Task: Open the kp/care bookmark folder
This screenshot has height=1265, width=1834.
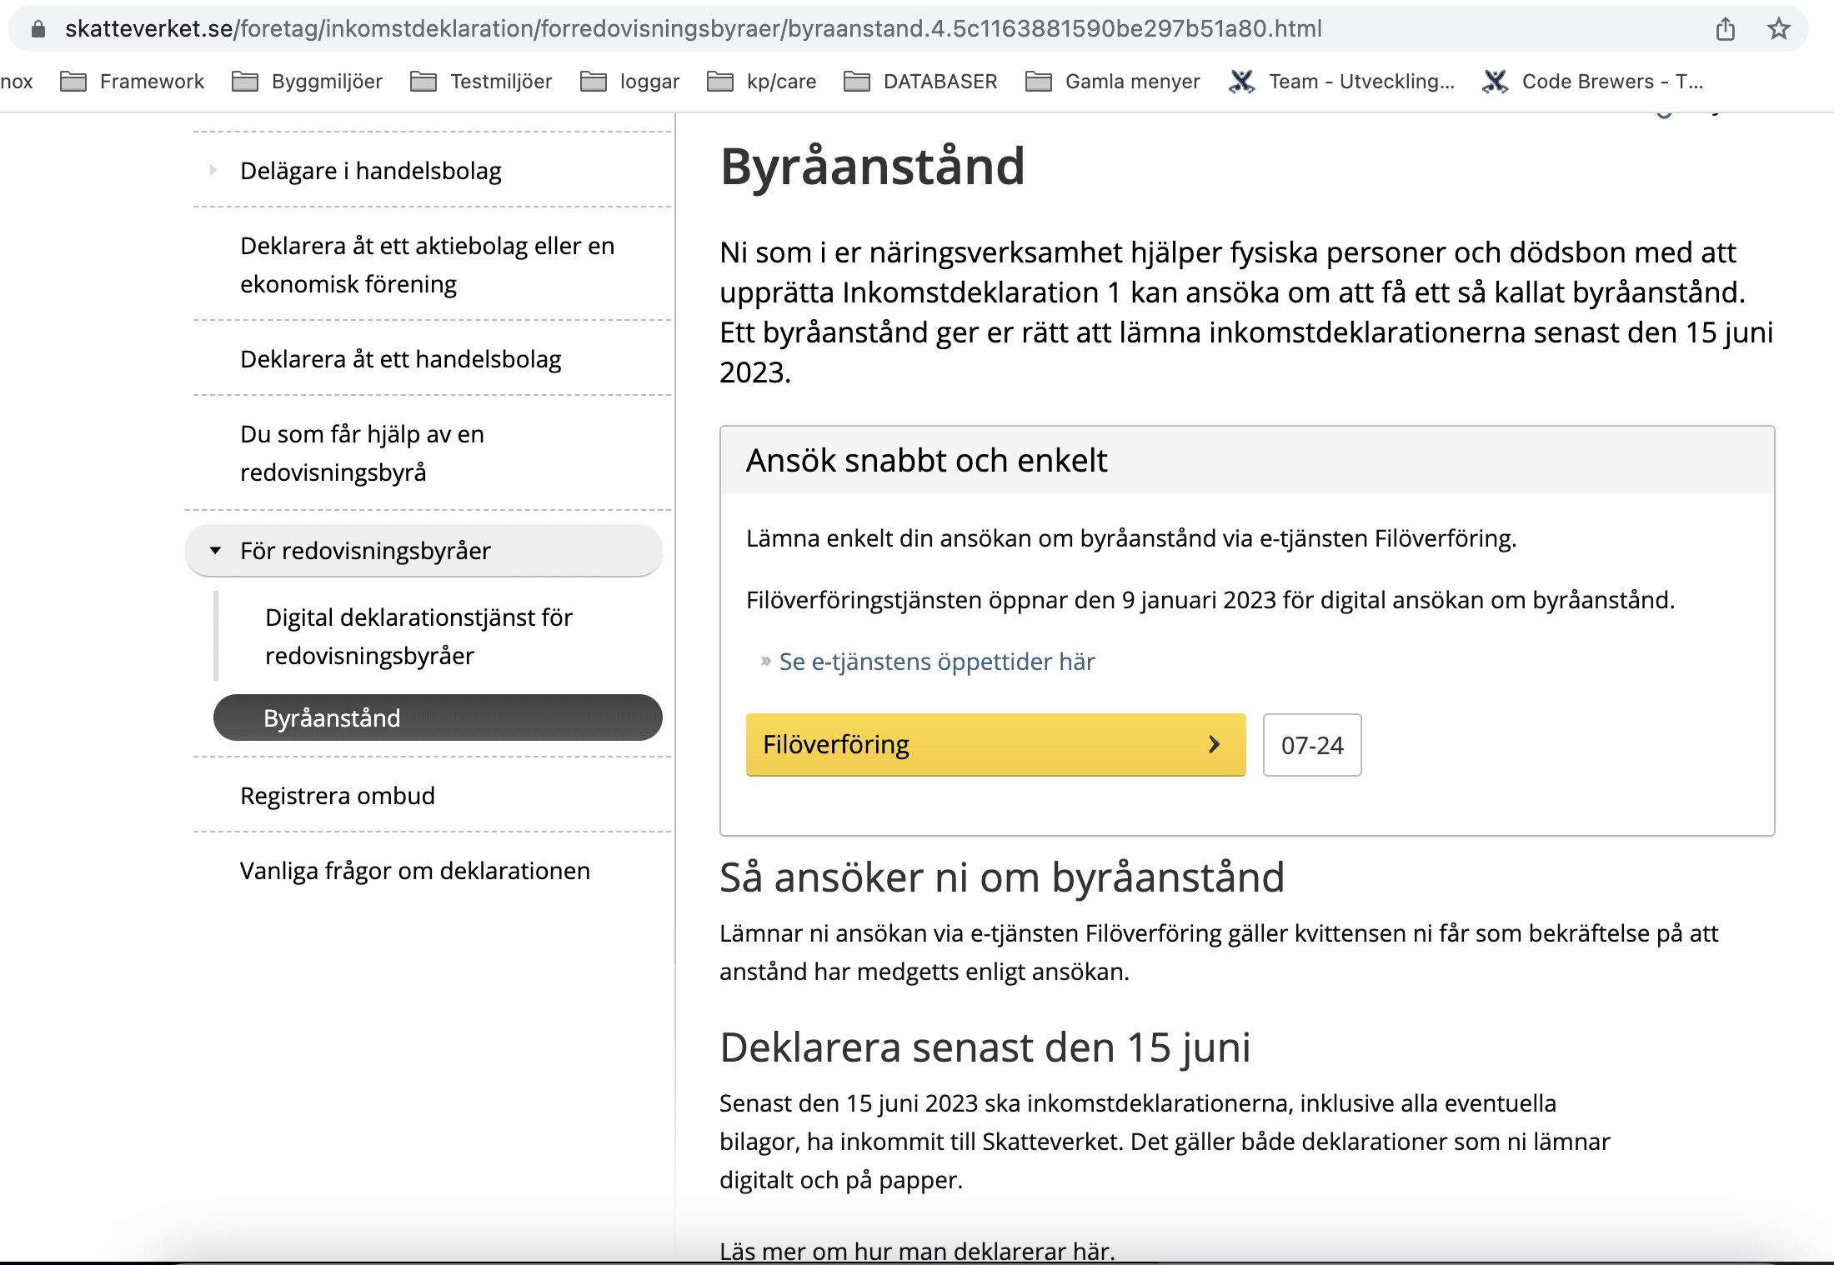Action: [x=761, y=82]
